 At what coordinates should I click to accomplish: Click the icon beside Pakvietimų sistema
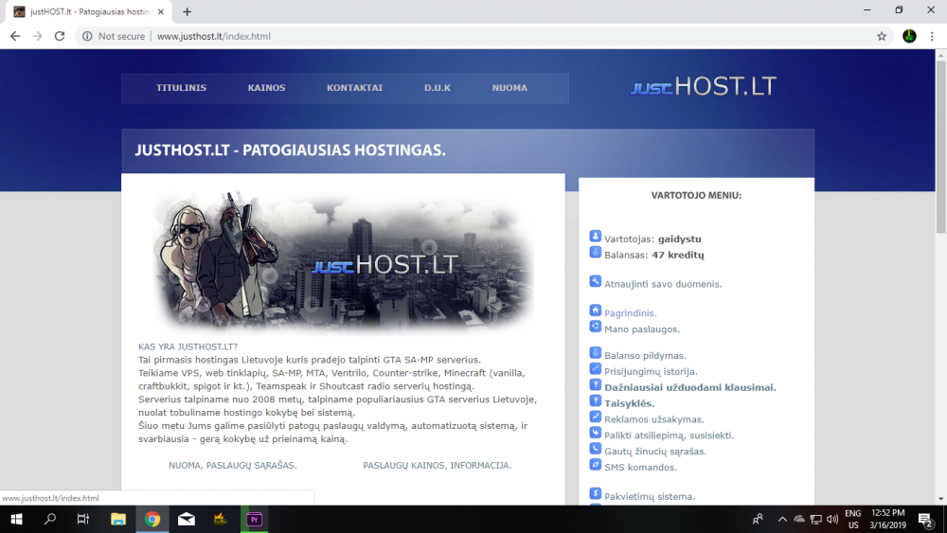pyautogui.click(x=595, y=494)
